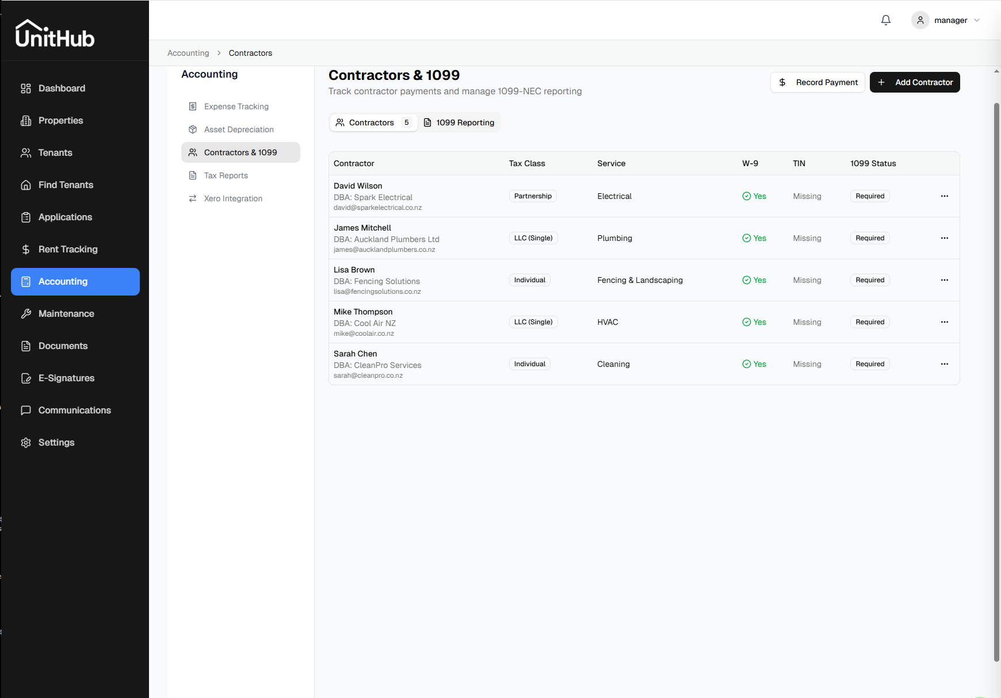Click the Settings gear icon
Viewport: 1001px width, 698px height.
(26, 443)
